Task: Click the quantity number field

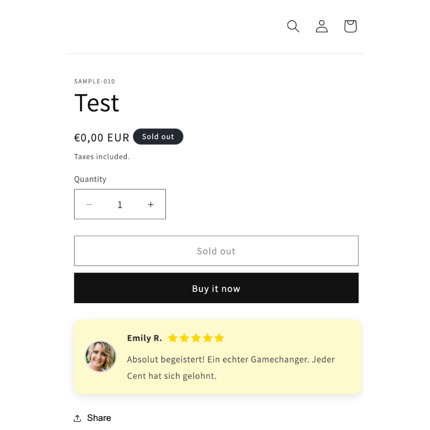Action: pos(120,205)
